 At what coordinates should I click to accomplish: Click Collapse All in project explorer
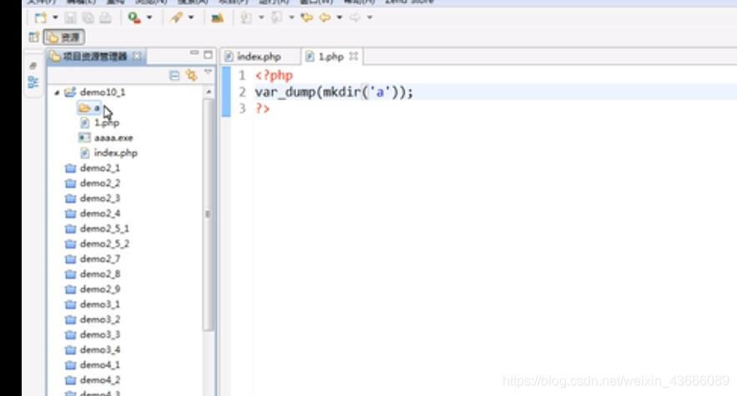click(174, 75)
